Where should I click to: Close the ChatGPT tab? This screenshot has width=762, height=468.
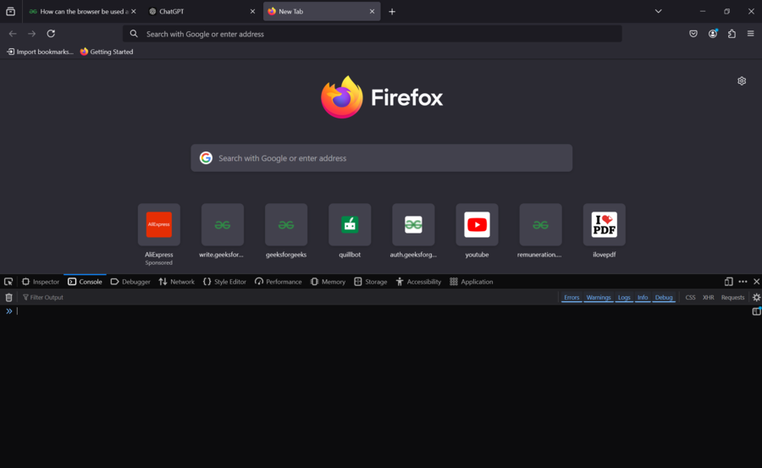tap(252, 11)
